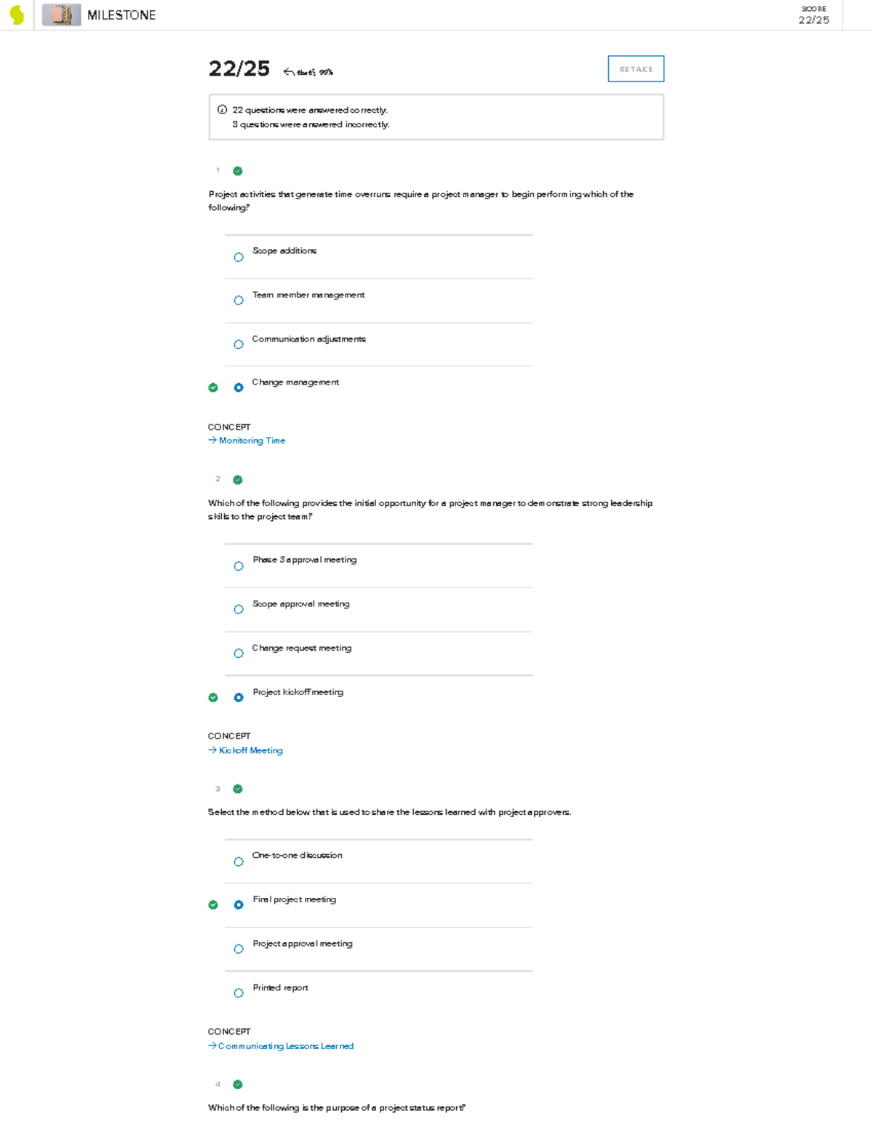Viewport: 873px width, 1129px height.
Task: Open the Communicating Lessons Learned link
Action: [x=285, y=1046]
